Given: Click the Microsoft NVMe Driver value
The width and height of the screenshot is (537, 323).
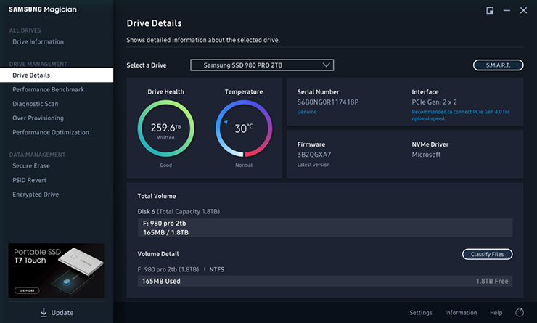Looking at the screenshot, I should [x=426, y=155].
